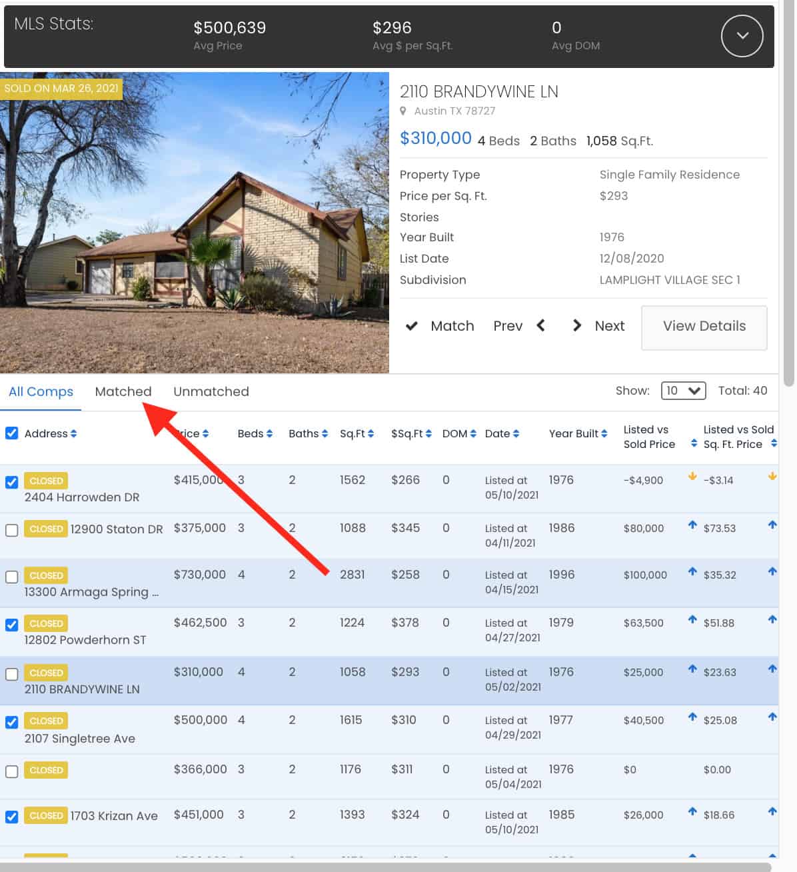Sort listings using the Address sort arrows
Viewport: 797px width, 872px height.
point(74,433)
